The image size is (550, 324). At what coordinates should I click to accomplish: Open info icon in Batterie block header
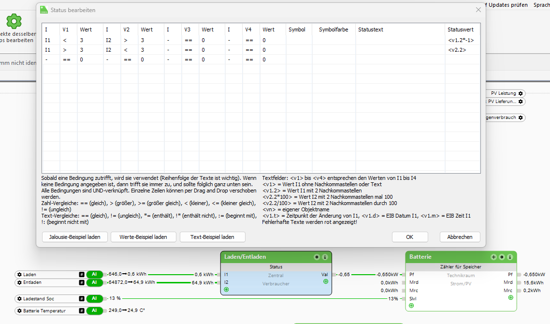tap(510, 257)
